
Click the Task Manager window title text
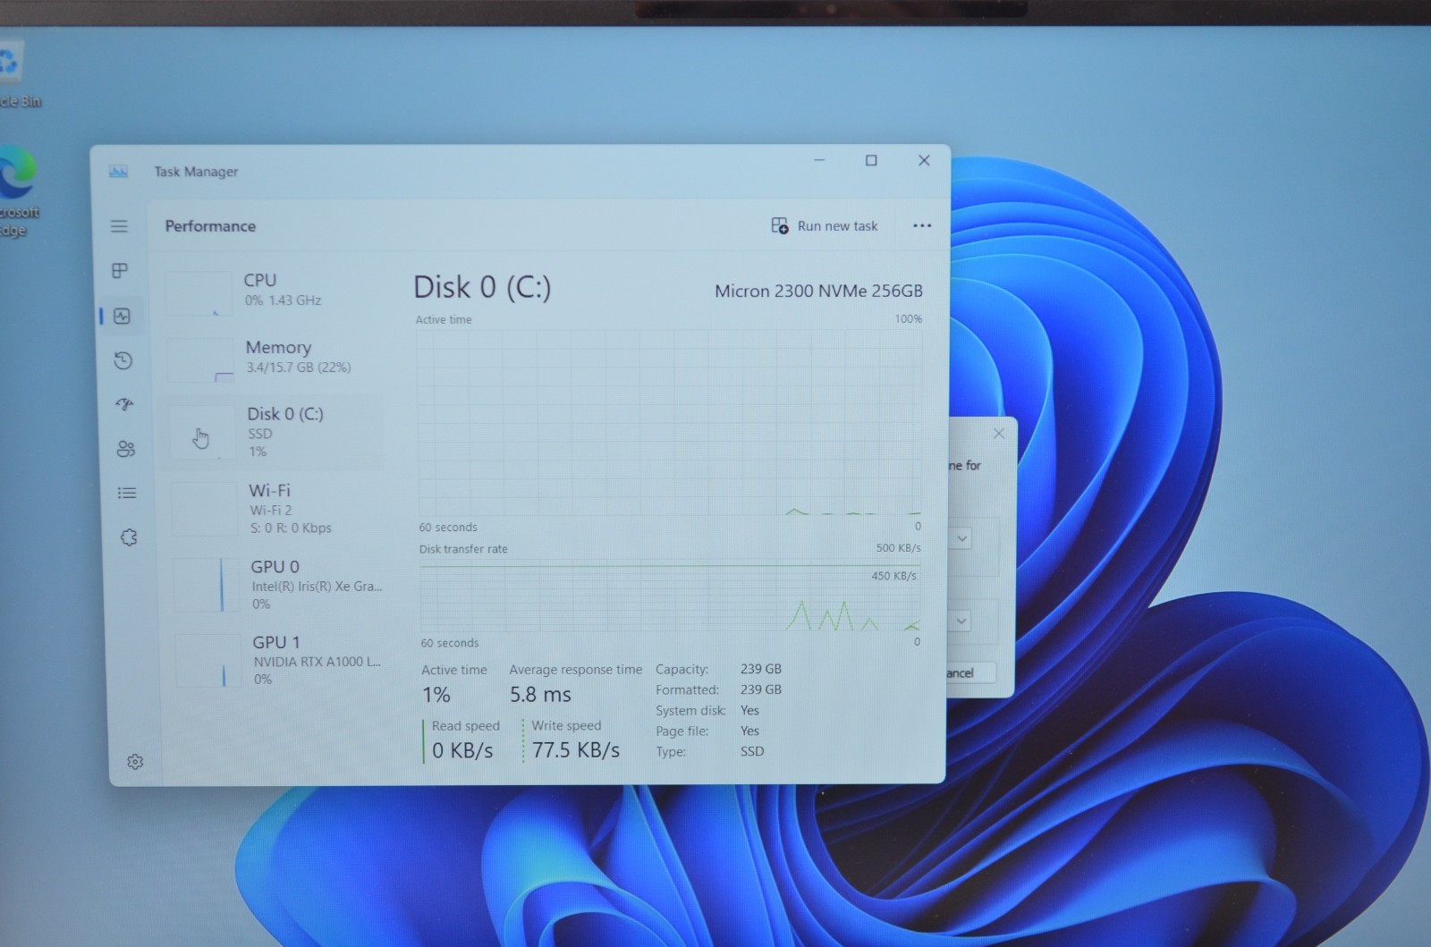click(x=196, y=172)
